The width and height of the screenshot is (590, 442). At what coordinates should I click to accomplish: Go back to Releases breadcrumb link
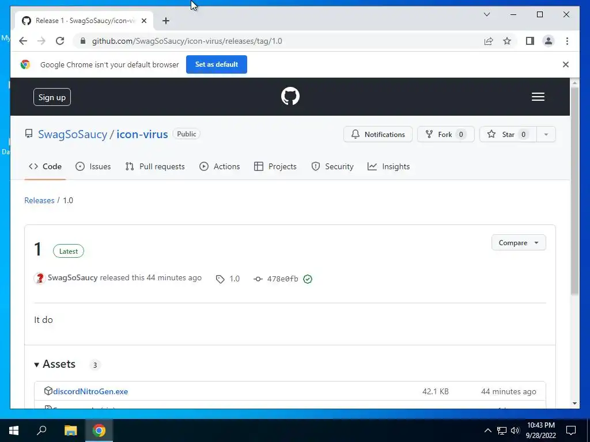tap(39, 200)
